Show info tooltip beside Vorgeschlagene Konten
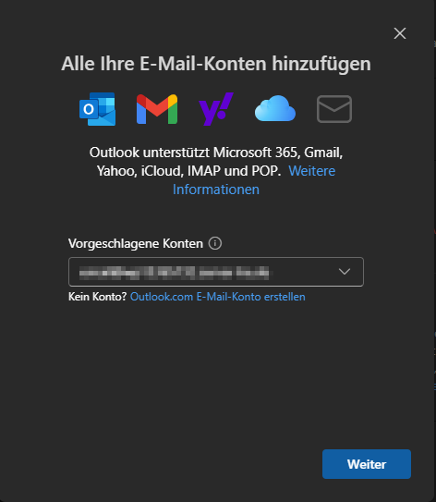 215,243
